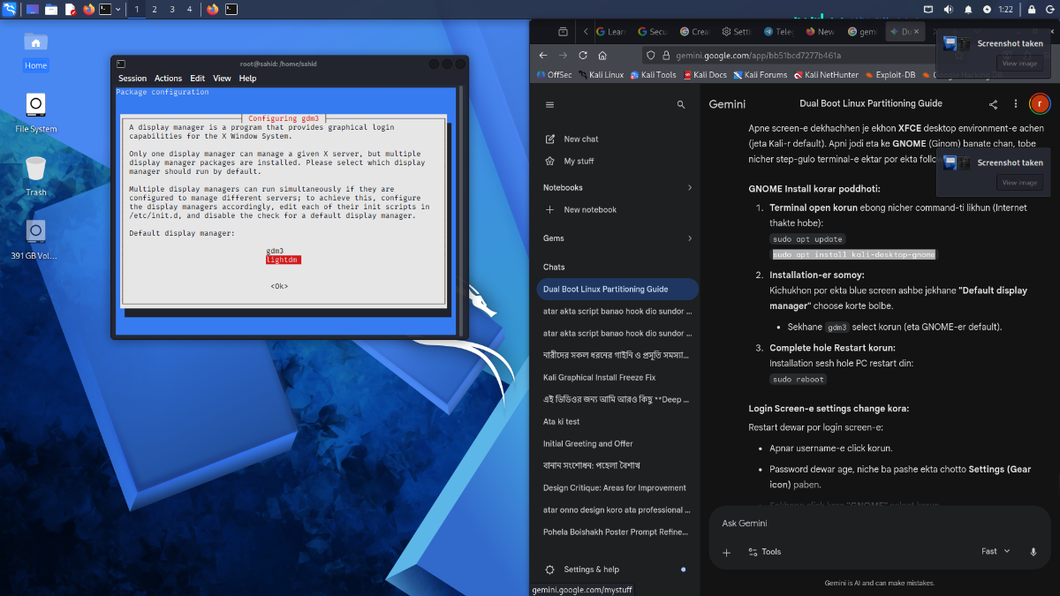Open the notifications bell in the panel

tap(968, 9)
